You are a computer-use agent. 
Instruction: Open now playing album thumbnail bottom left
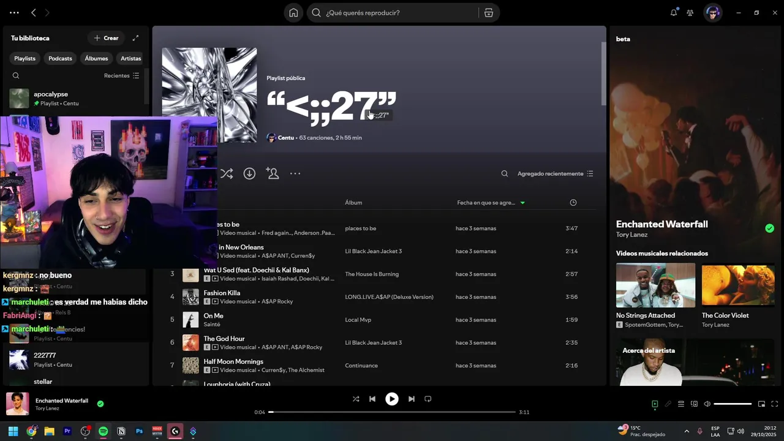point(17,404)
